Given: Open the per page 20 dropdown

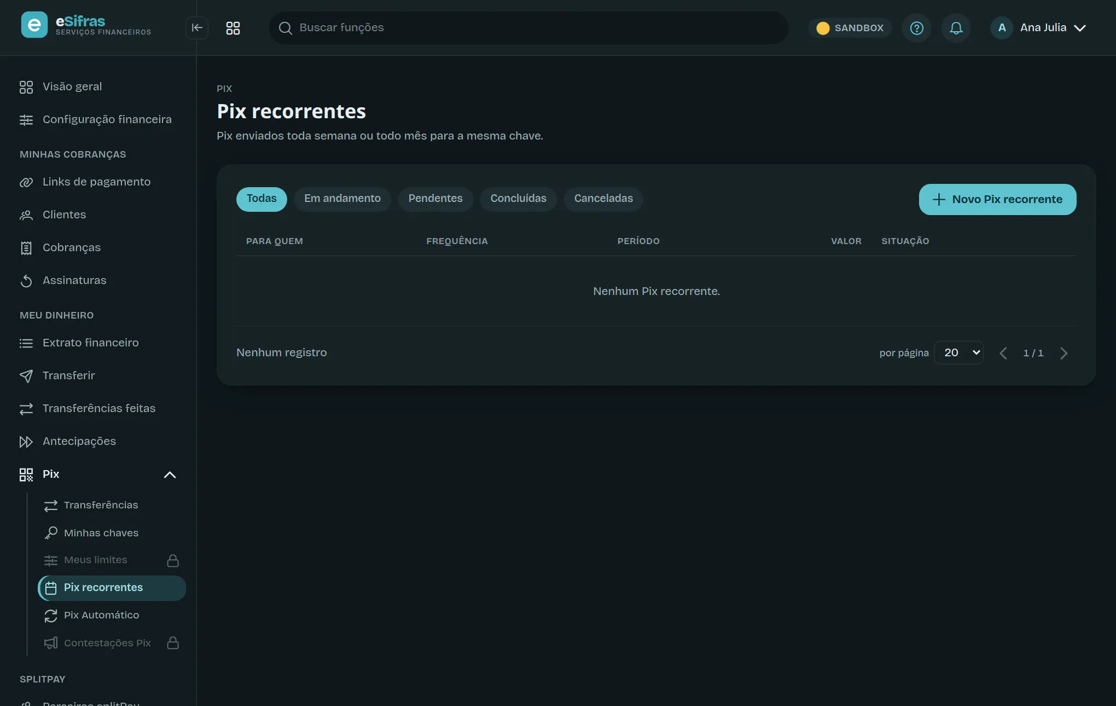Looking at the screenshot, I should point(959,352).
